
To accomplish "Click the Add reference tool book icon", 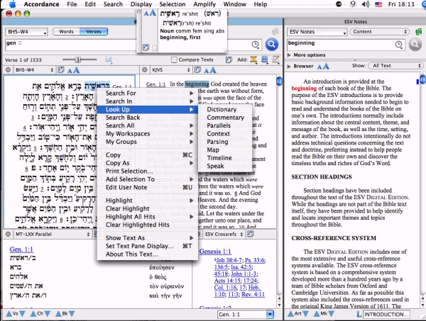I will (x=265, y=60).
